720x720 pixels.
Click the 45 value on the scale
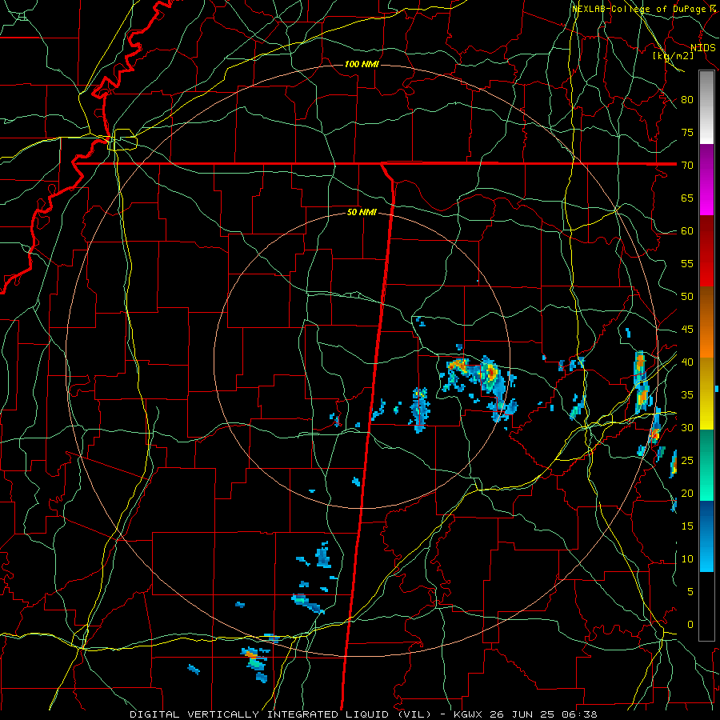[687, 330]
